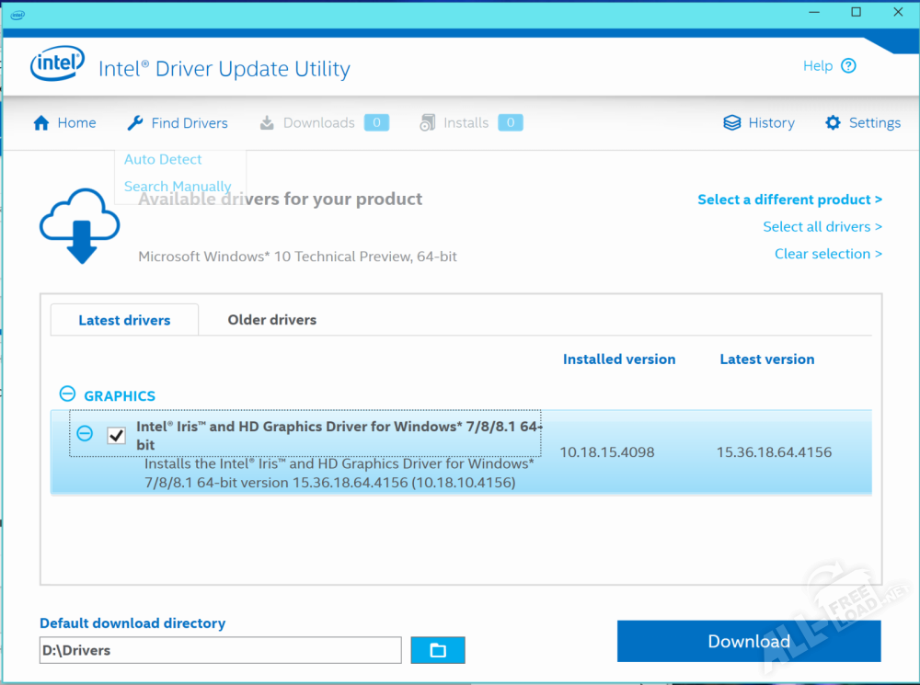Minimize the application window
The height and width of the screenshot is (685, 920).
pyautogui.click(x=814, y=12)
